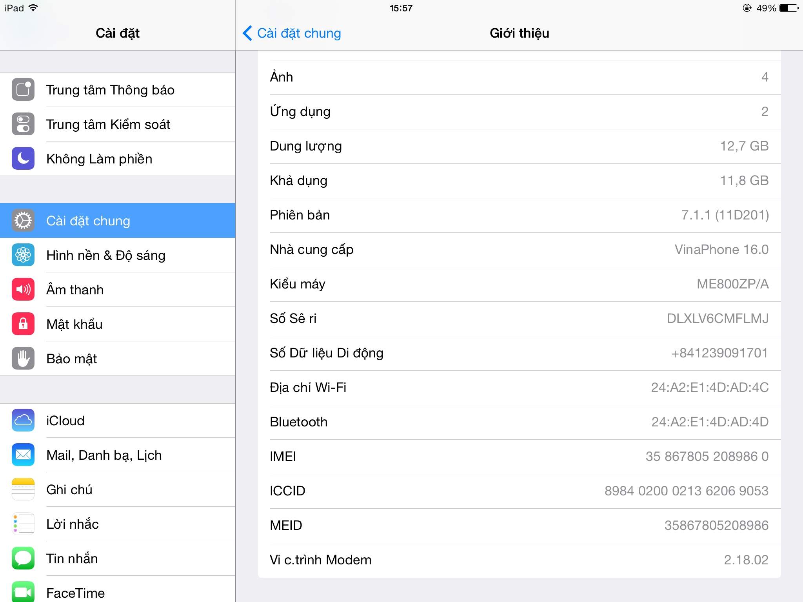803x602 pixels.
Task: Open Mật khẩu settings
Action: 118,324
